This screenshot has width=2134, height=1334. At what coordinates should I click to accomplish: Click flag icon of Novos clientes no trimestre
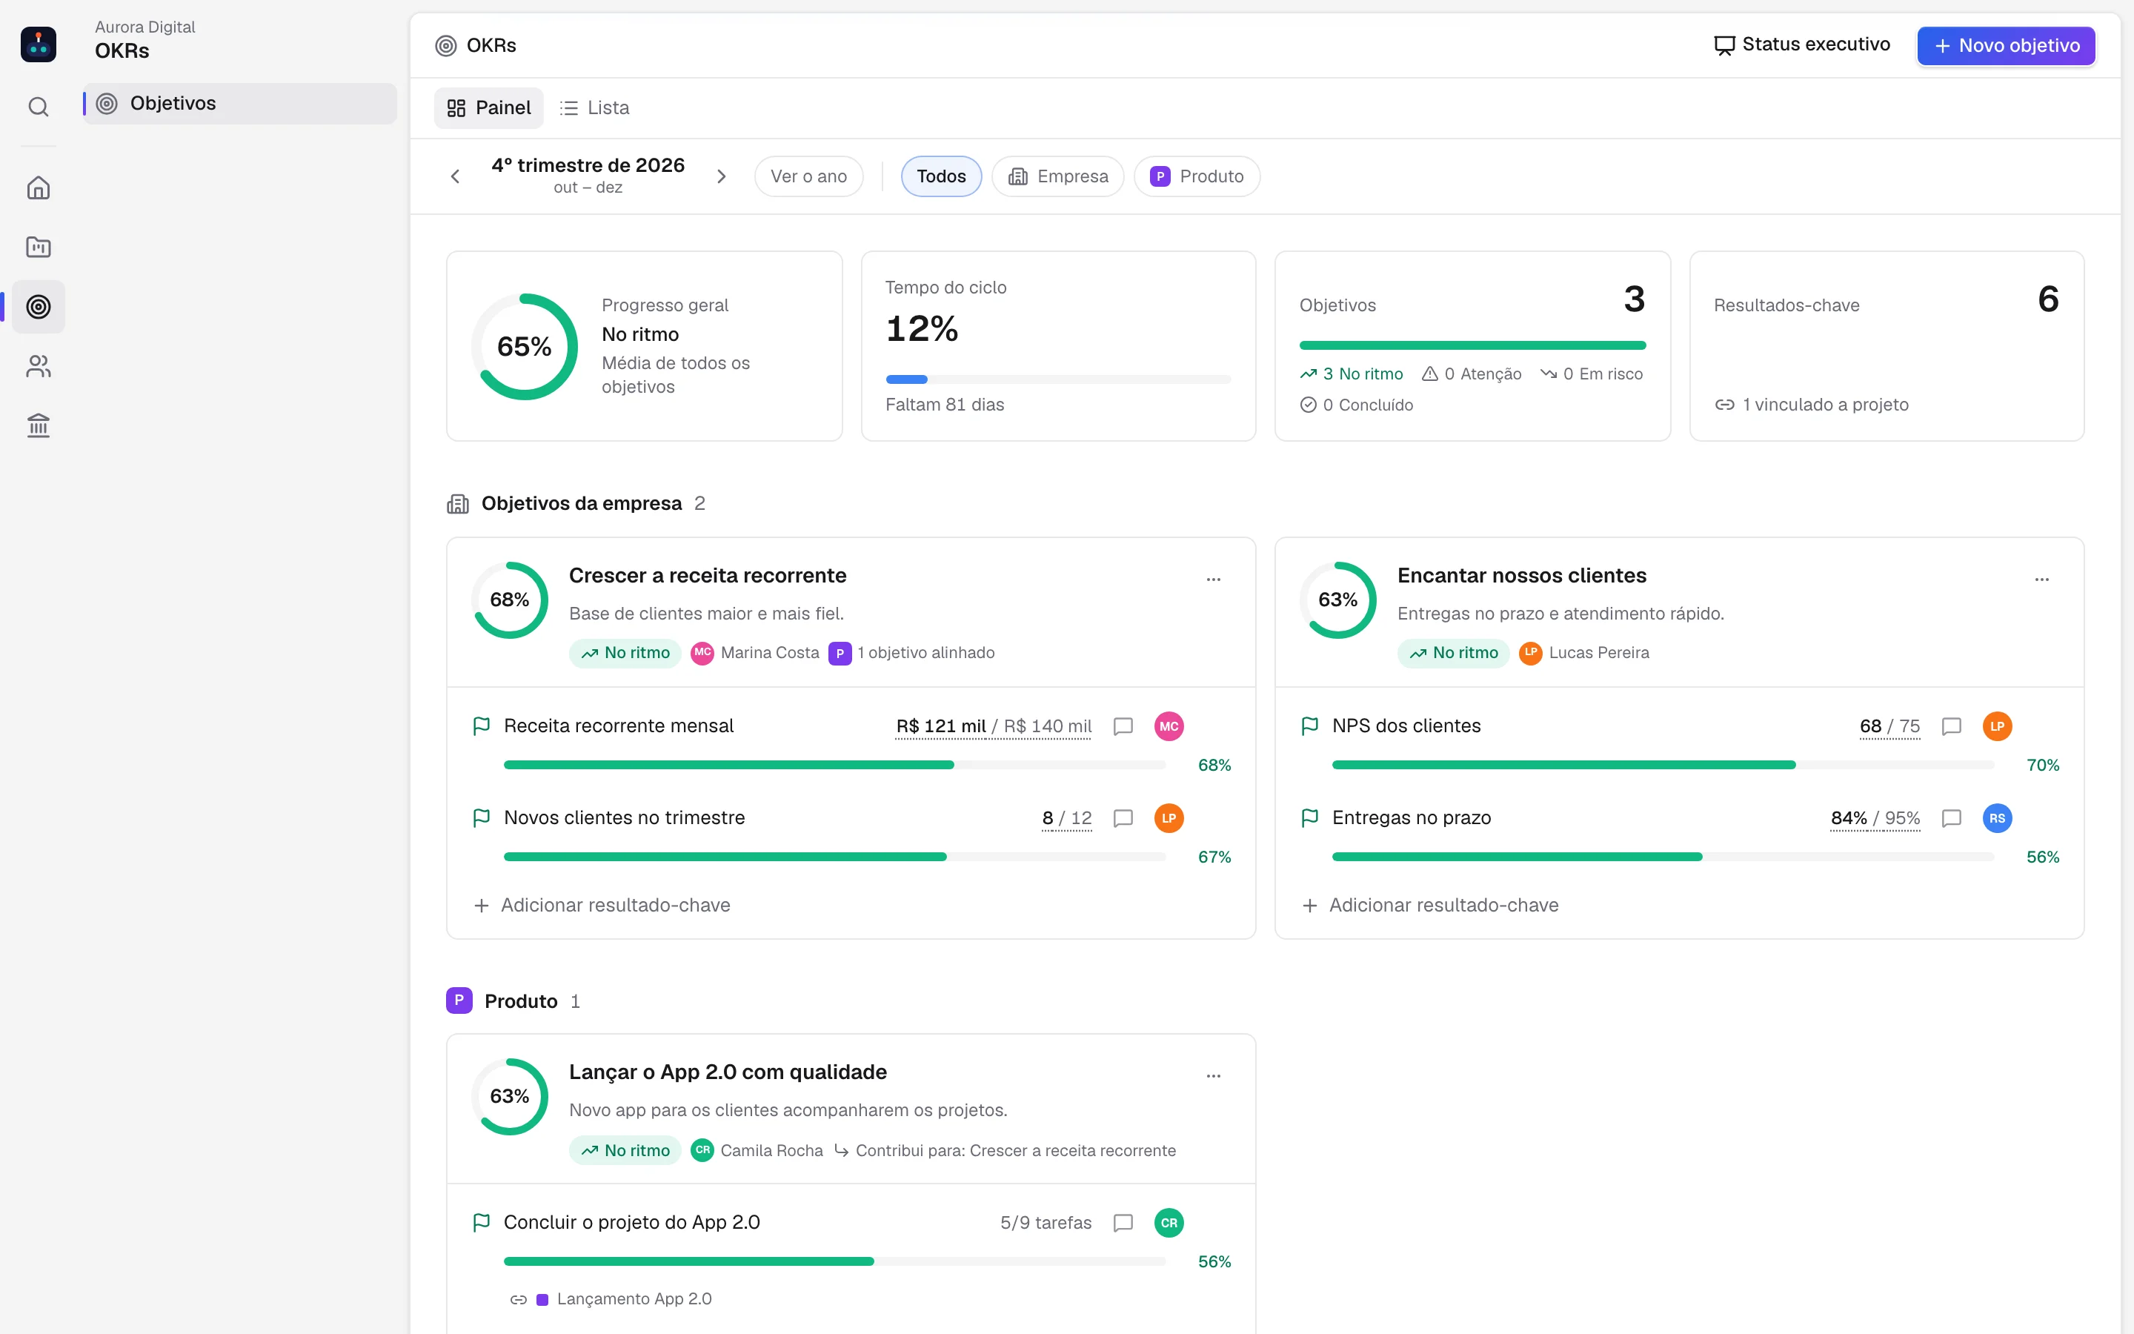coord(482,818)
